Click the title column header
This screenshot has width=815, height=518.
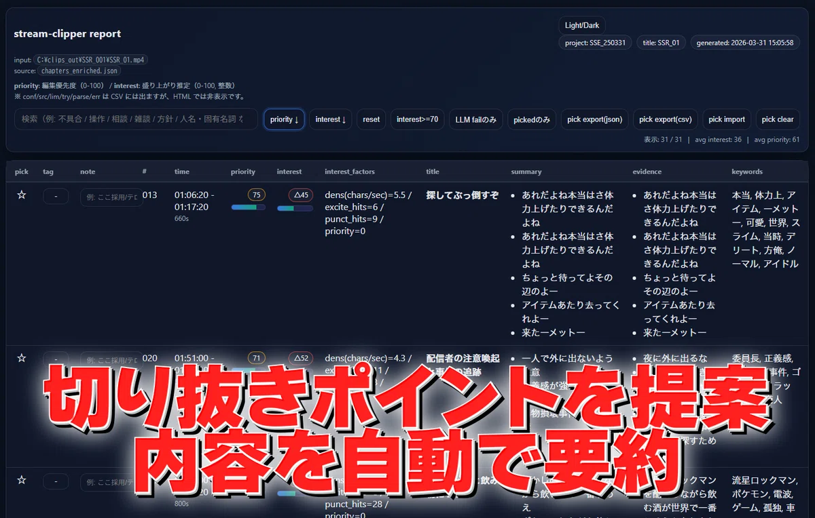pos(433,172)
